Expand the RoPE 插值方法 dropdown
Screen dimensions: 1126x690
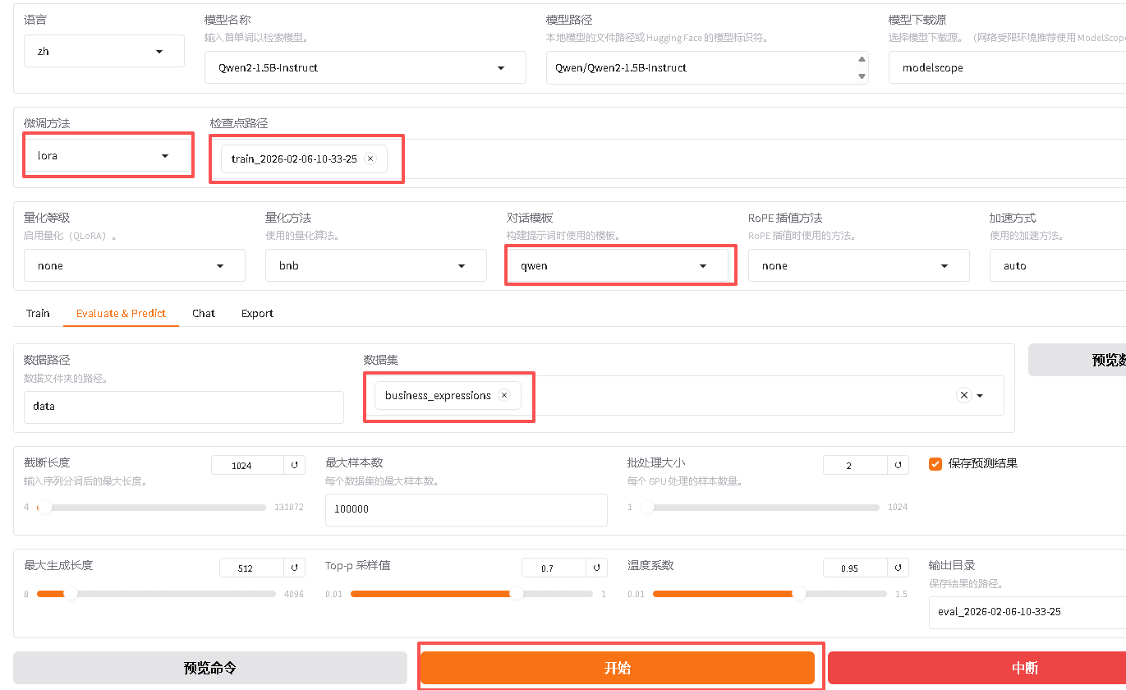point(859,265)
